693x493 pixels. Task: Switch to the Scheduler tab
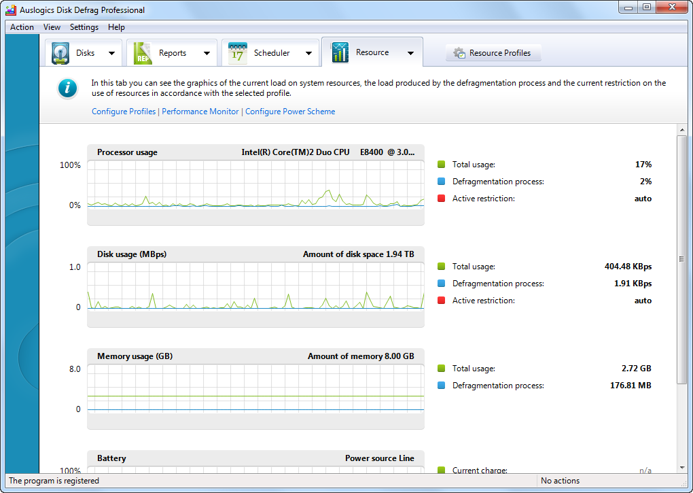pyautogui.click(x=270, y=52)
